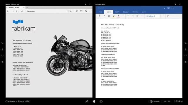Switch to the View tab in Word
The width and height of the screenshot is (188, 105).
click(x=144, y=12)
